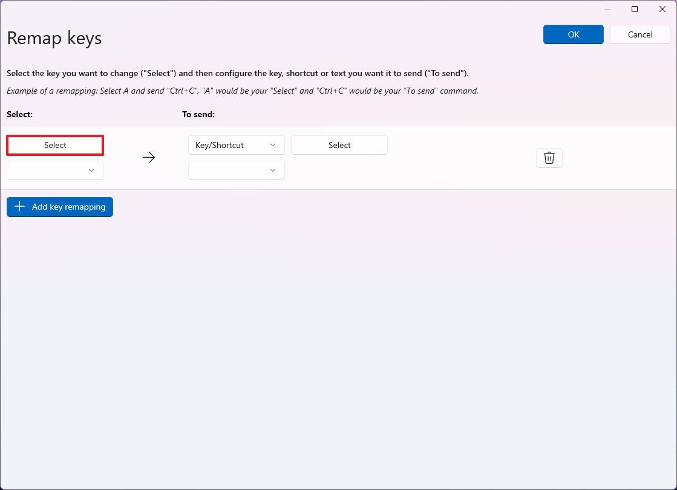Click the Key/Shortcut combo box field
Screen dimensions: 677x490
[236, 145]
